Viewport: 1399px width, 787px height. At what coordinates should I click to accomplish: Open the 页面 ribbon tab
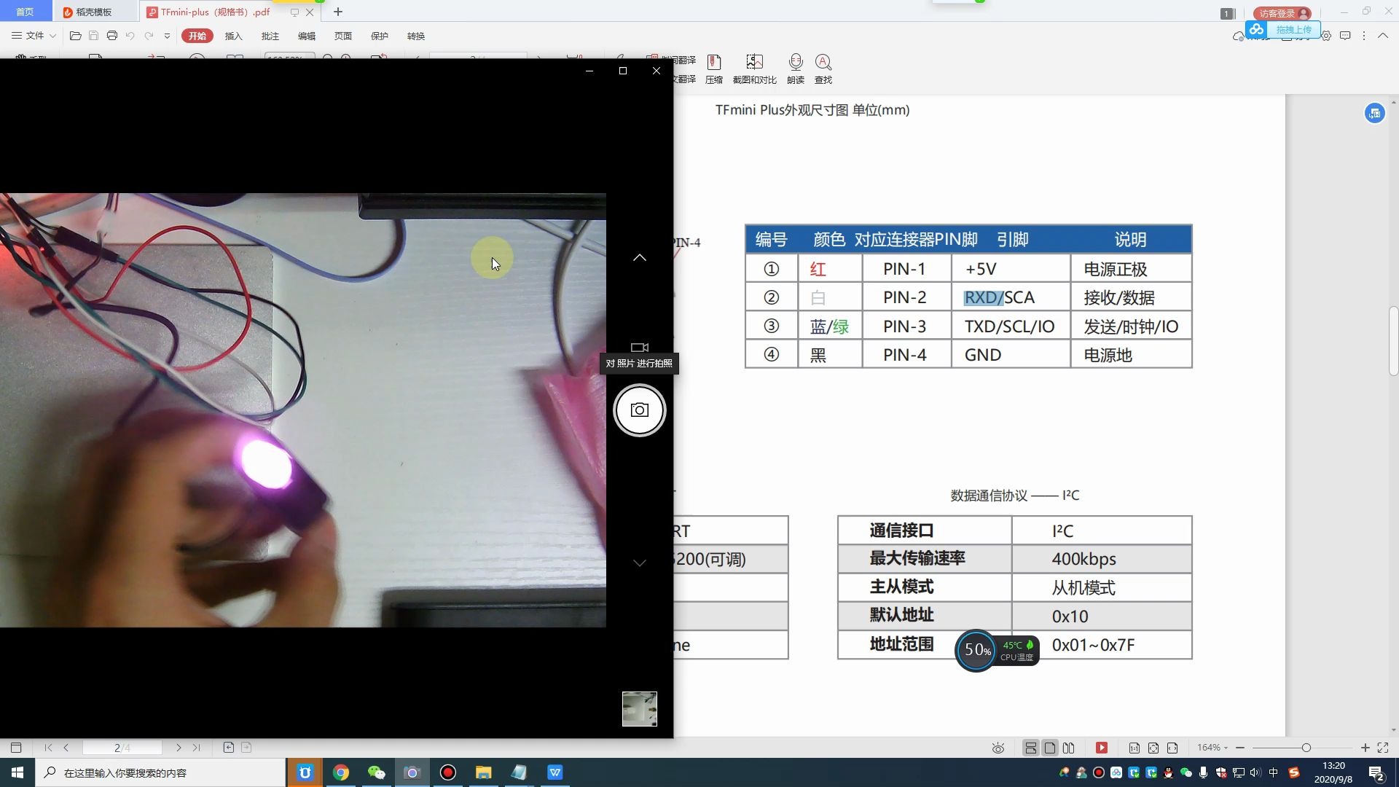342,36
